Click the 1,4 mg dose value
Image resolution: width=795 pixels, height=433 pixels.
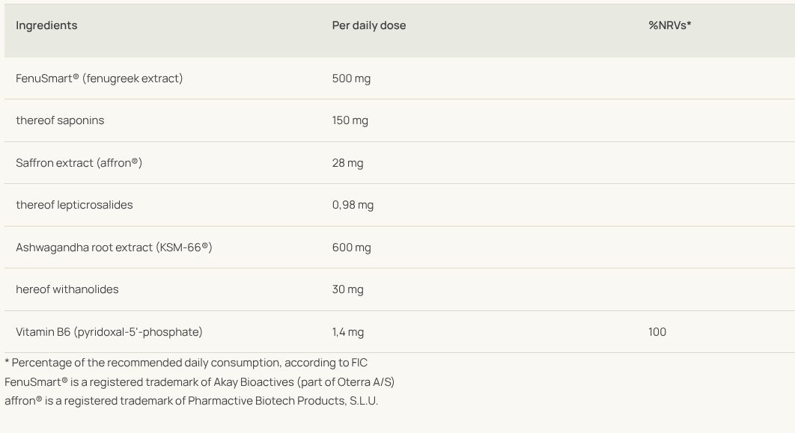348,332
